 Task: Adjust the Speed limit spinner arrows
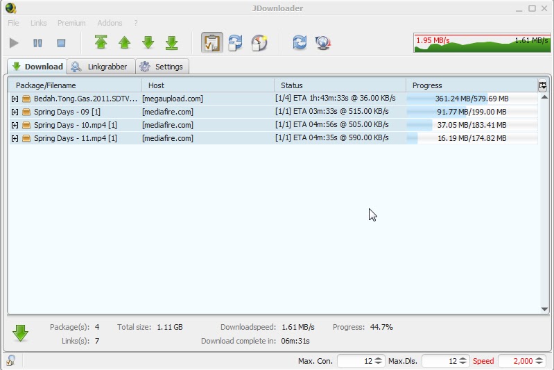539,361
